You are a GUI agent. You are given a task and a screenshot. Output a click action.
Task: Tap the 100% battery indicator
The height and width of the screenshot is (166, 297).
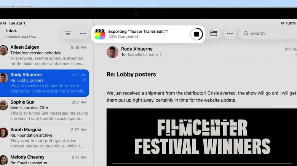pos(291,23)
